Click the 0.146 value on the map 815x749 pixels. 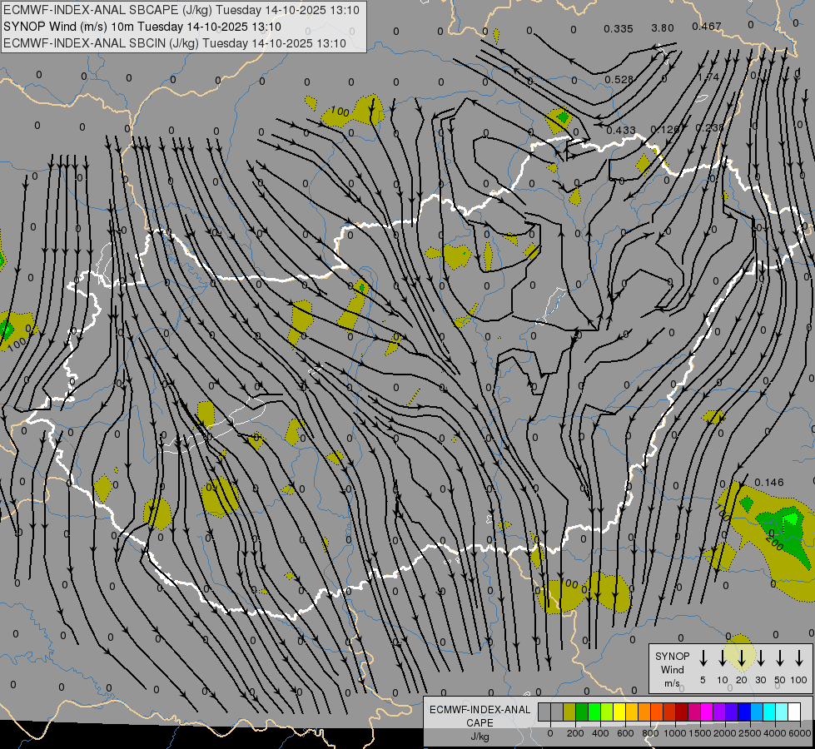pos(768,483)
